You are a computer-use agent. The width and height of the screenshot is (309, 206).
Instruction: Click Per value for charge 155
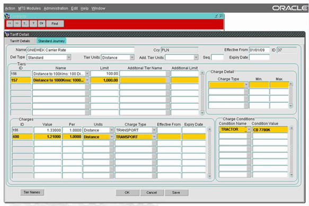pos(72,130)
